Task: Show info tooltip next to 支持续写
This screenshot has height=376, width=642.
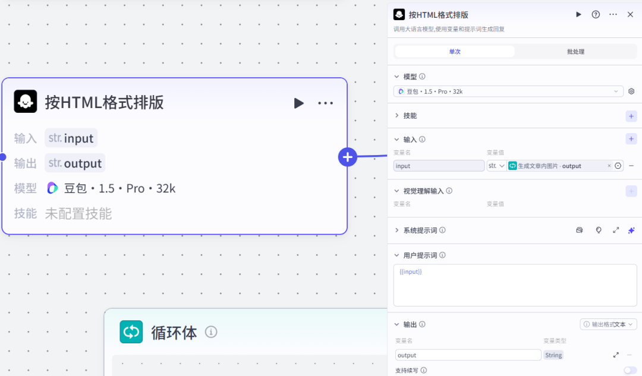Action: pos(424,370)
